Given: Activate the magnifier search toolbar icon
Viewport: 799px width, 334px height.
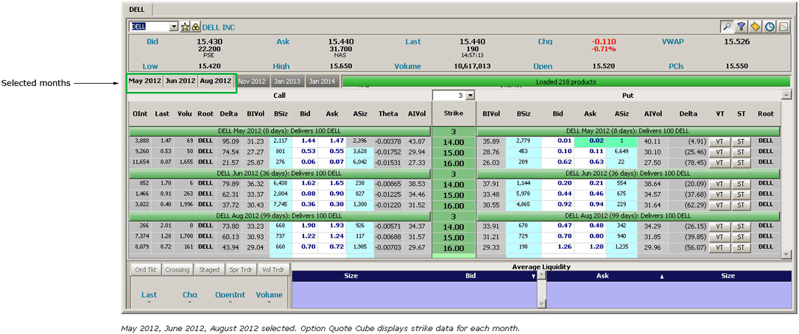Looking at the screenshot, I should point(725,26).
